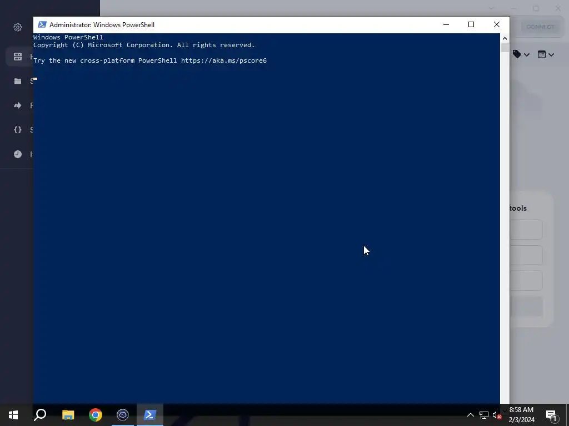The image size is (569, 426).
Task: Click the 'tools' heading in background window
Action: pyautogui.click(x=518, y=209)
